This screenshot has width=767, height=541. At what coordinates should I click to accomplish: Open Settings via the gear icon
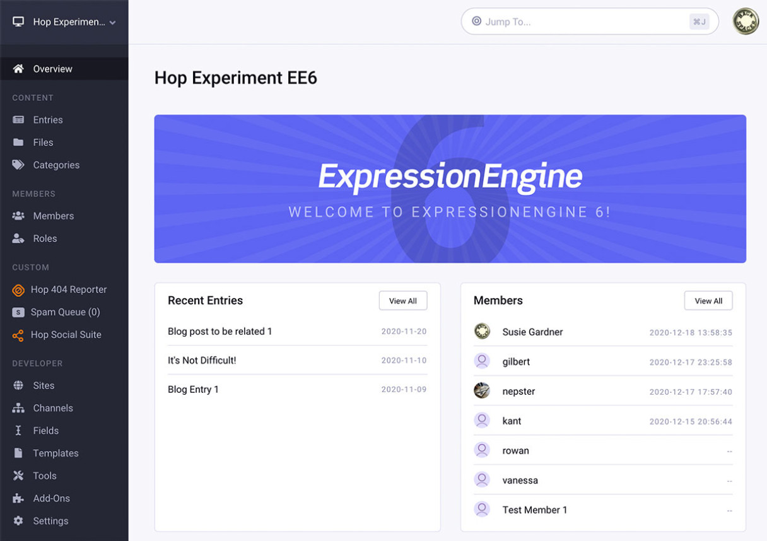(x=18, y=520)
